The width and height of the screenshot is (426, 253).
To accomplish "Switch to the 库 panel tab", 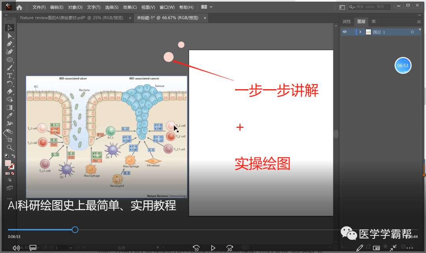I will point(374,21).
